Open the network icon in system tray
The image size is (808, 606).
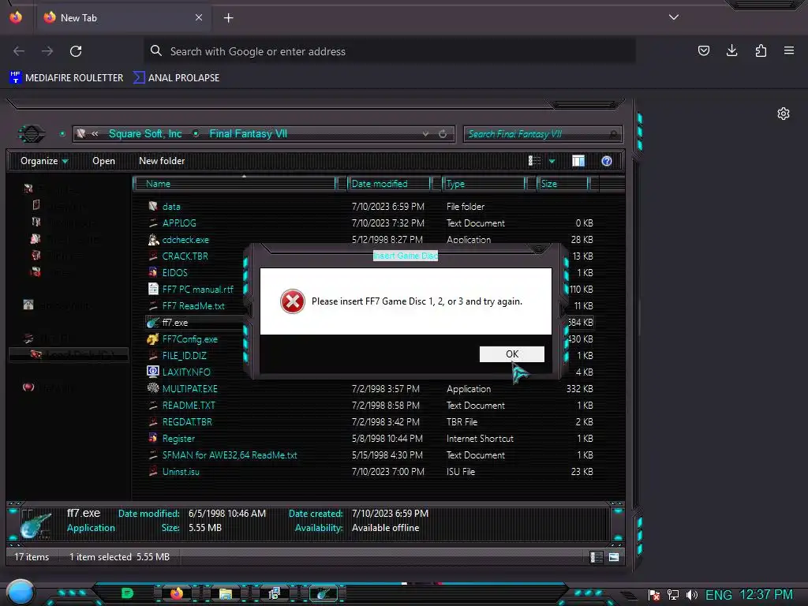(x=672, y=595)
